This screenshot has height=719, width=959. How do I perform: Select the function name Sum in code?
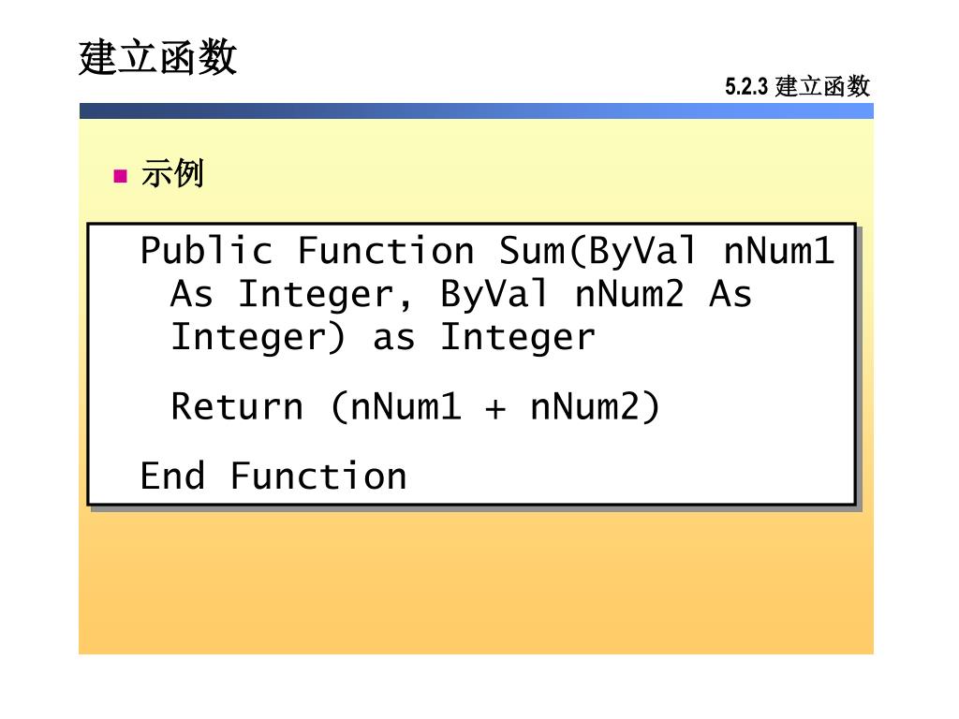[531, 251]
